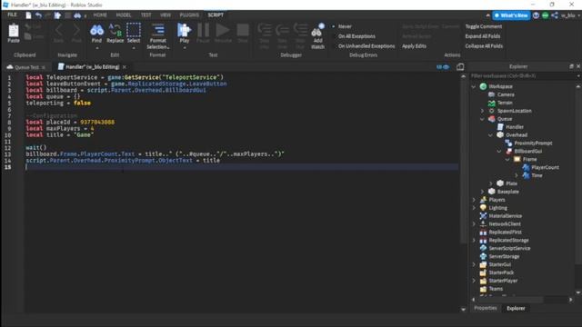Click the blue collaboration indicator above the editor
The image size is (582, 327).
pos(443,67)
